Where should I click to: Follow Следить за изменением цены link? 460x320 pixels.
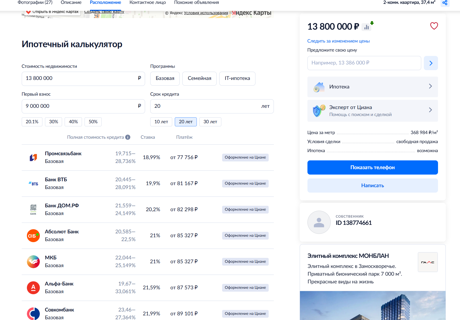[338, 41]
